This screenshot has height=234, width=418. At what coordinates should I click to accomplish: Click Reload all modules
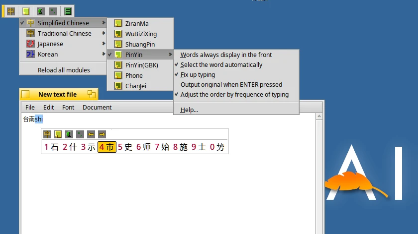tap(64, 70)
